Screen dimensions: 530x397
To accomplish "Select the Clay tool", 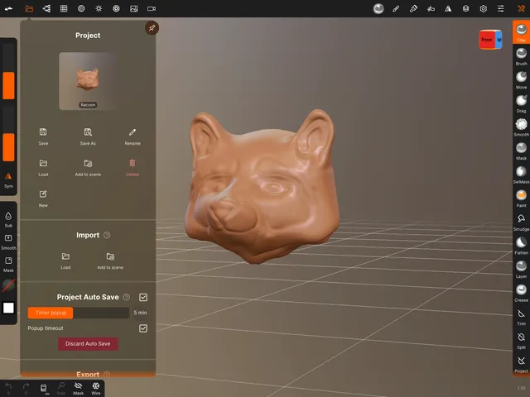I will [521, 32].
